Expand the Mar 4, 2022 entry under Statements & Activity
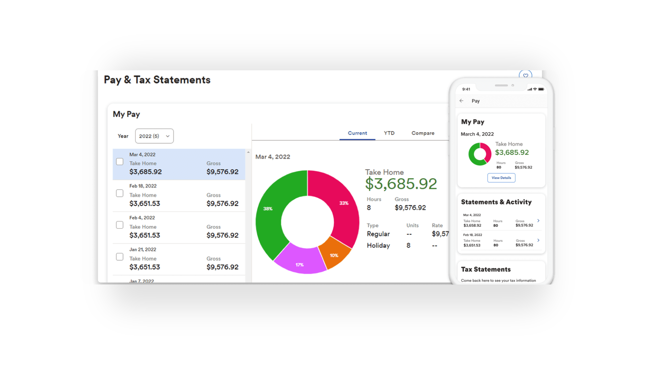The image size is (653, 367). coord(538,221)
